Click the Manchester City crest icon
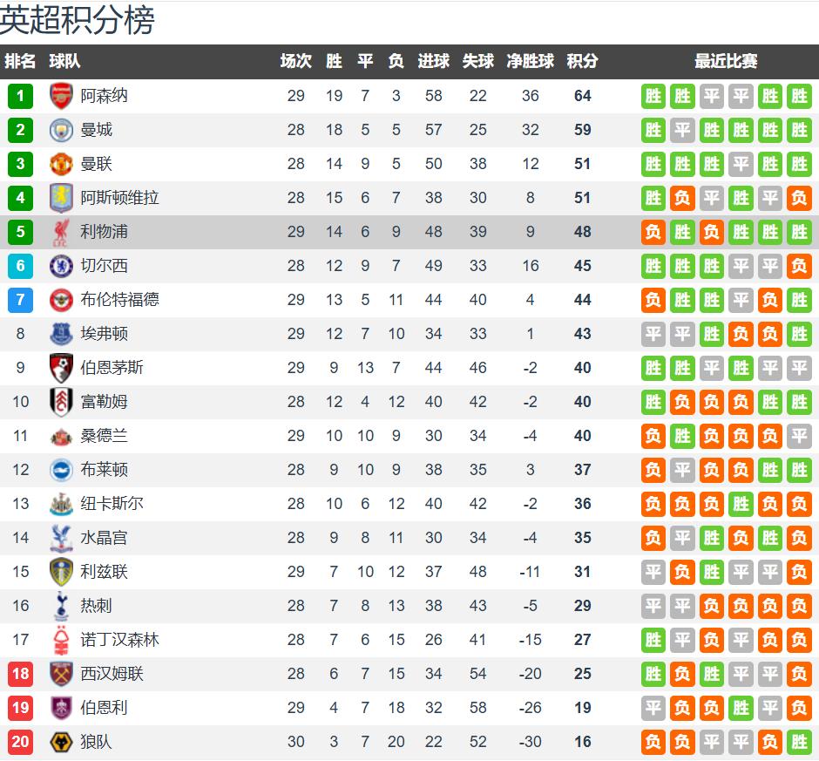Screen dimensions: 819x761 click(61, 130)
